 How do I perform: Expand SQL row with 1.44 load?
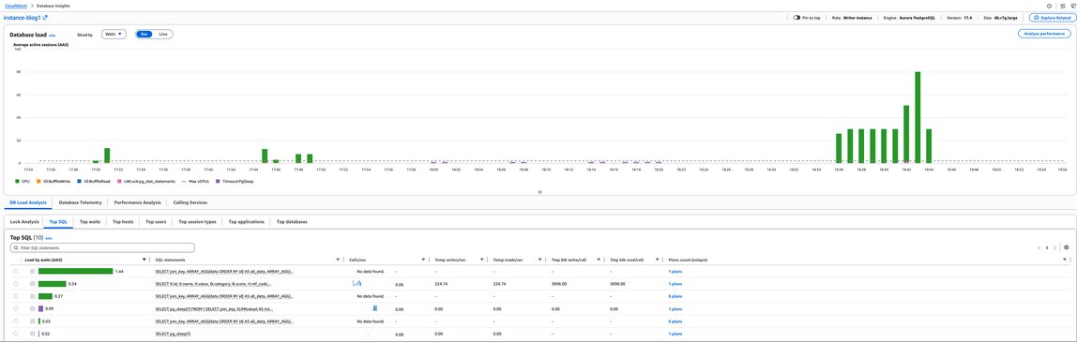32,272
